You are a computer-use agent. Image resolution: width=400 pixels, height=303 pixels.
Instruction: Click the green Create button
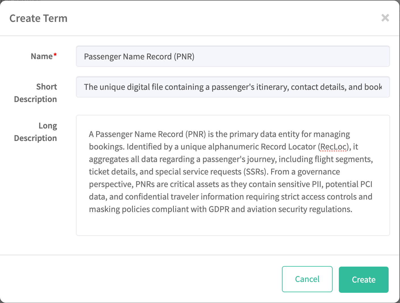tap(363, 279)
